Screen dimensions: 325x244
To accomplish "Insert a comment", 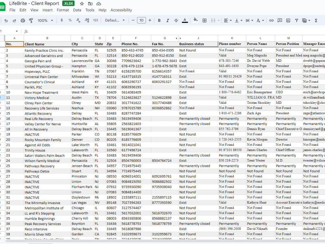I will (x=279, y=20).
